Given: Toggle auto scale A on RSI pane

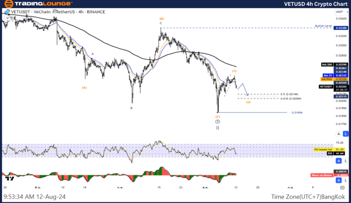Looking at the screenshot, I should click(339, 161).
